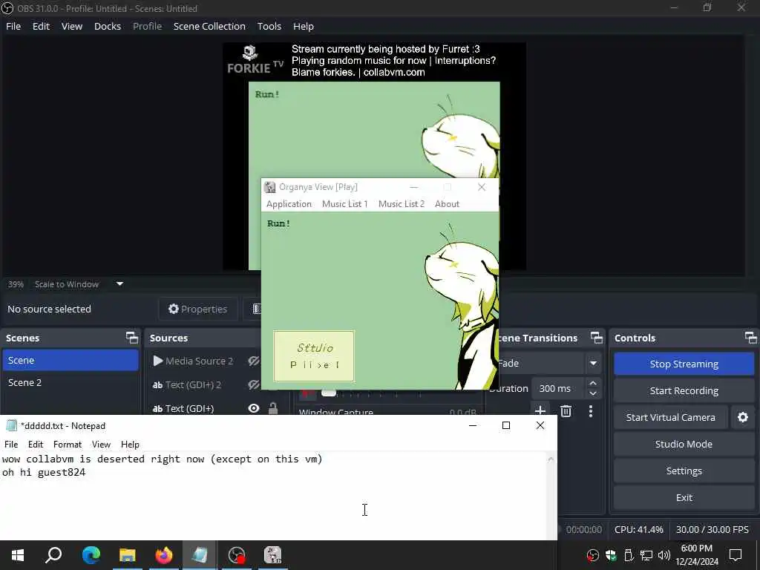760x570 pixels.
Task: Click Start Recording button
Action: click(684, 390)
